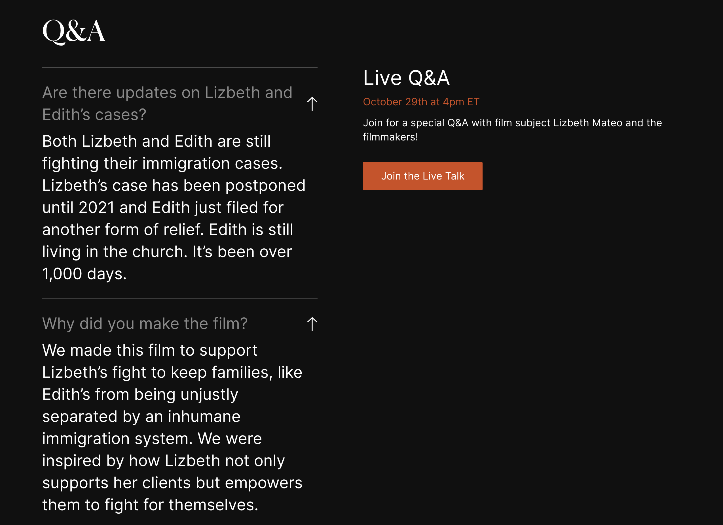Click the 'Join for a special Q&A' description

(x=512, y=130)
